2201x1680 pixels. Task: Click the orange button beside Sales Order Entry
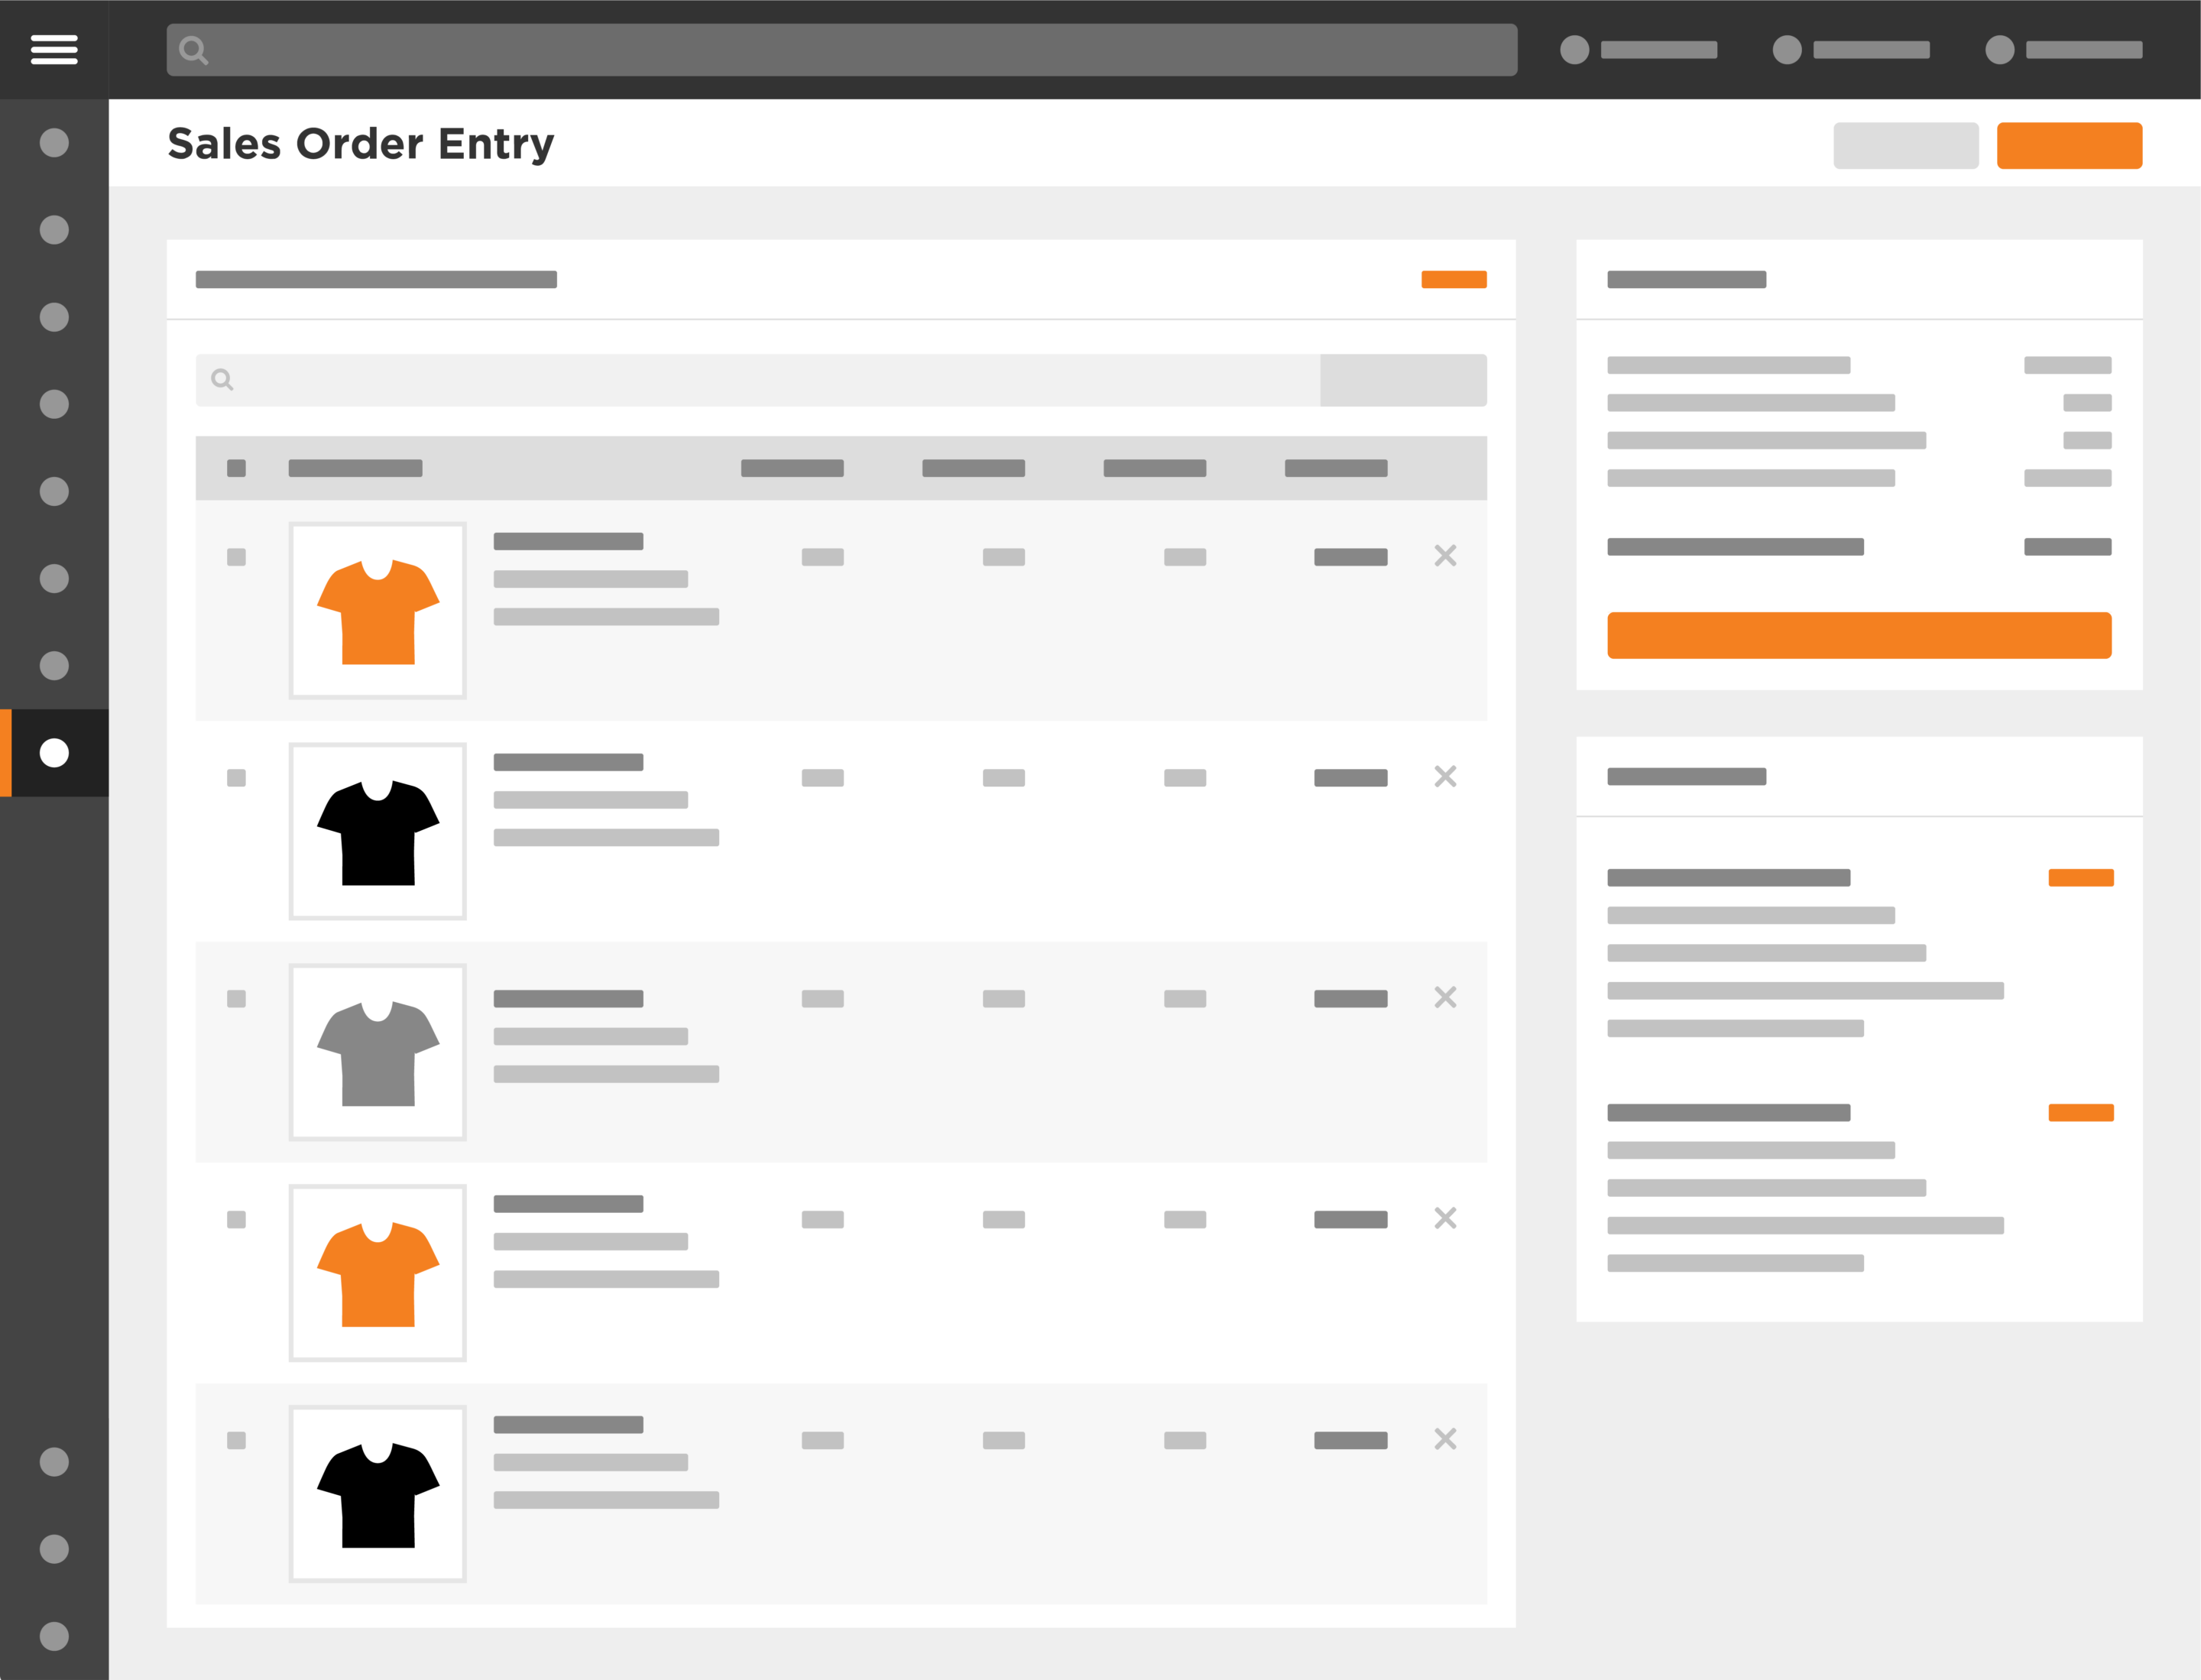2069,146
